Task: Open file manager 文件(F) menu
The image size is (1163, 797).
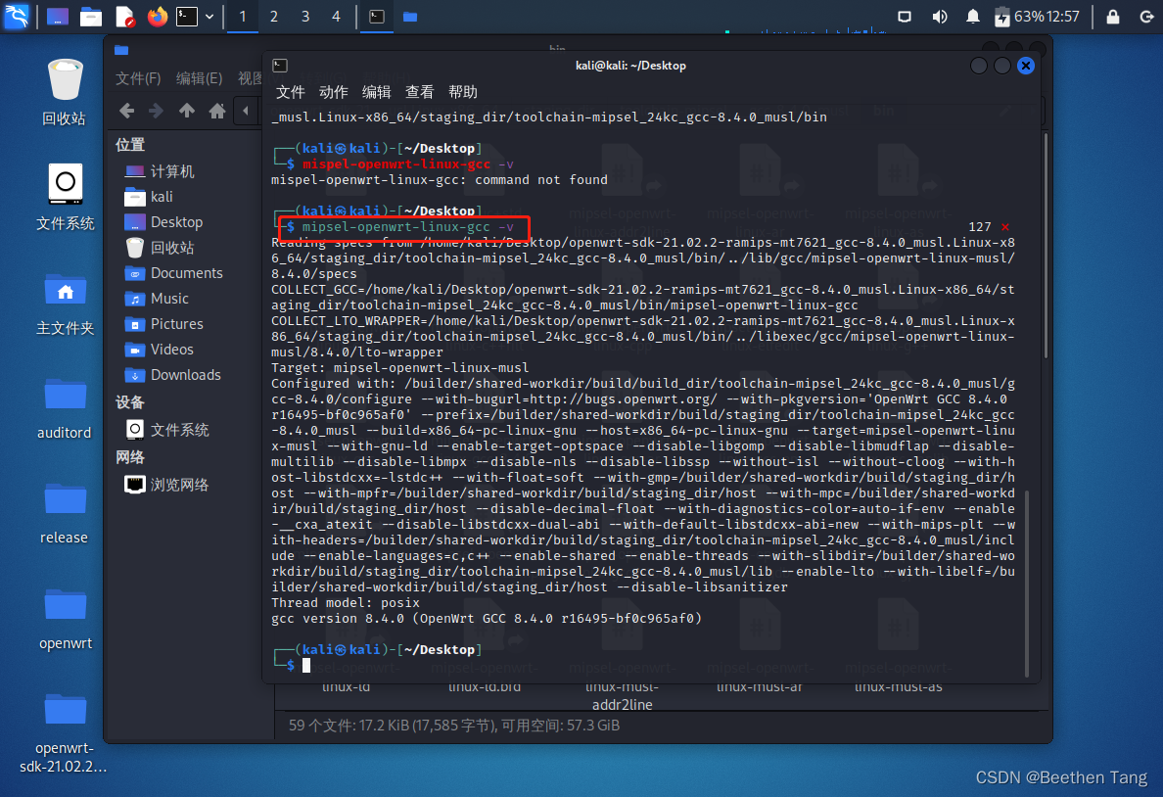Action: click(x=138, y=78)
